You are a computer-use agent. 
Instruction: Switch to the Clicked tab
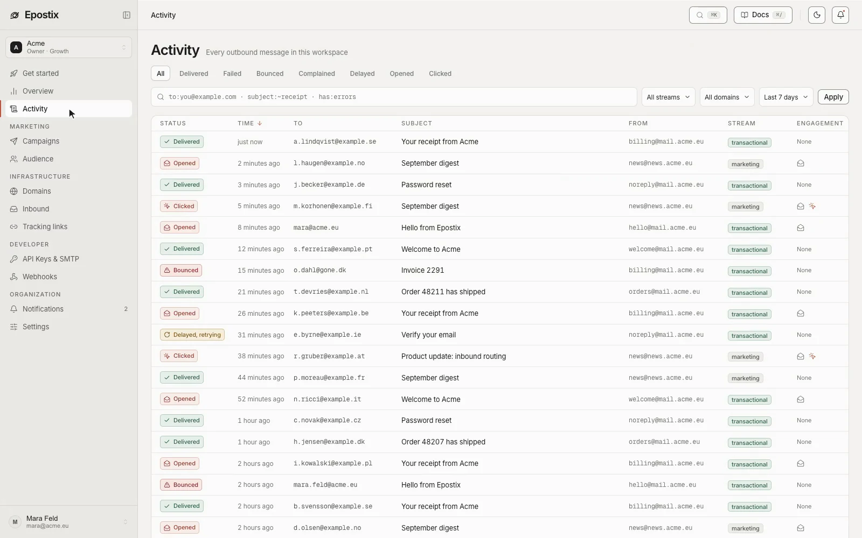[x=440, y=74]
